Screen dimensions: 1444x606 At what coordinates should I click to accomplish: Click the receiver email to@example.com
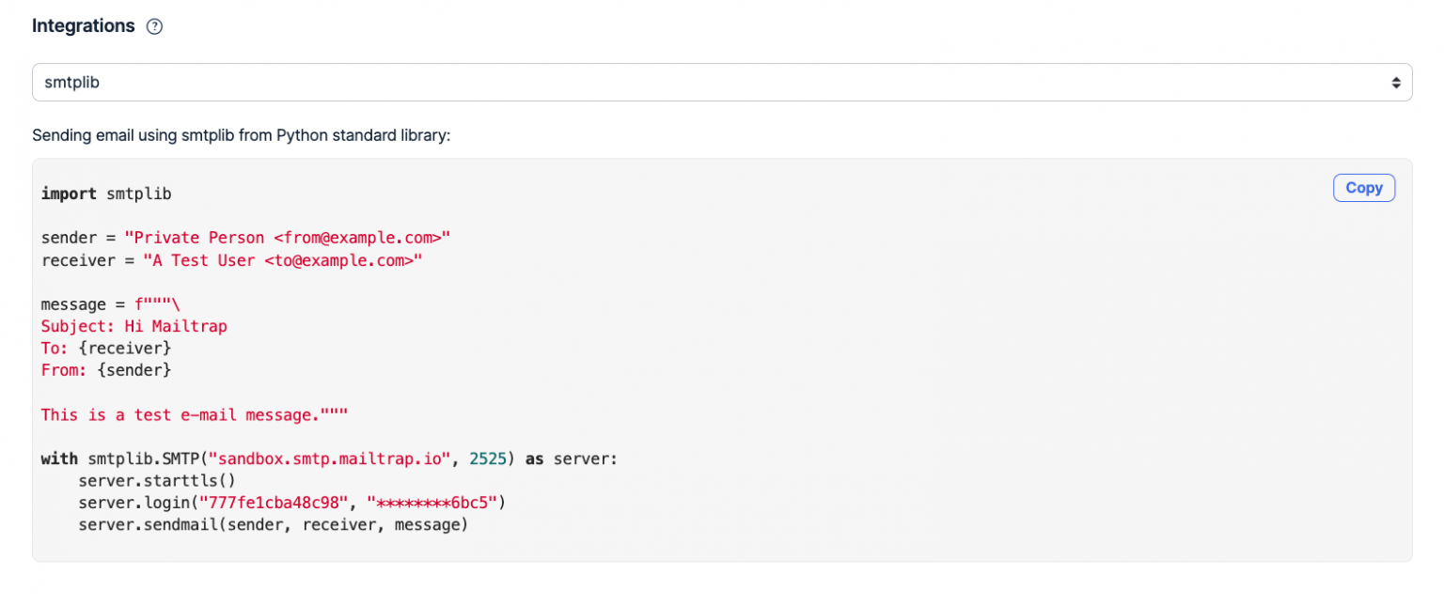click(343, 260)
